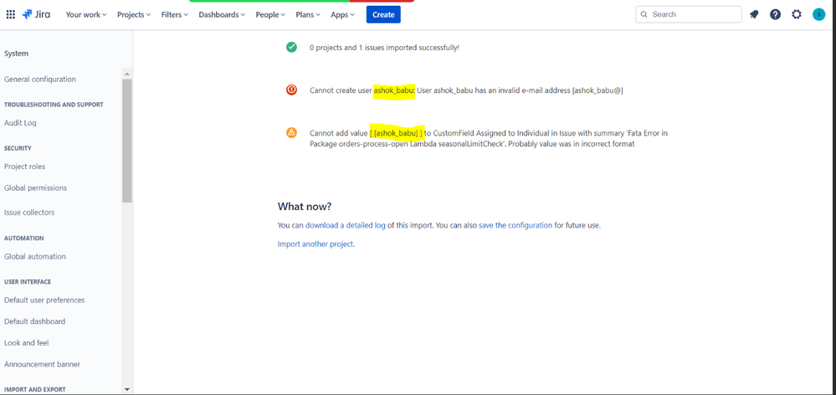Open Default user preferences in sidebar
Viewport: 836px width, 395px height.
(x=44, y=300)
